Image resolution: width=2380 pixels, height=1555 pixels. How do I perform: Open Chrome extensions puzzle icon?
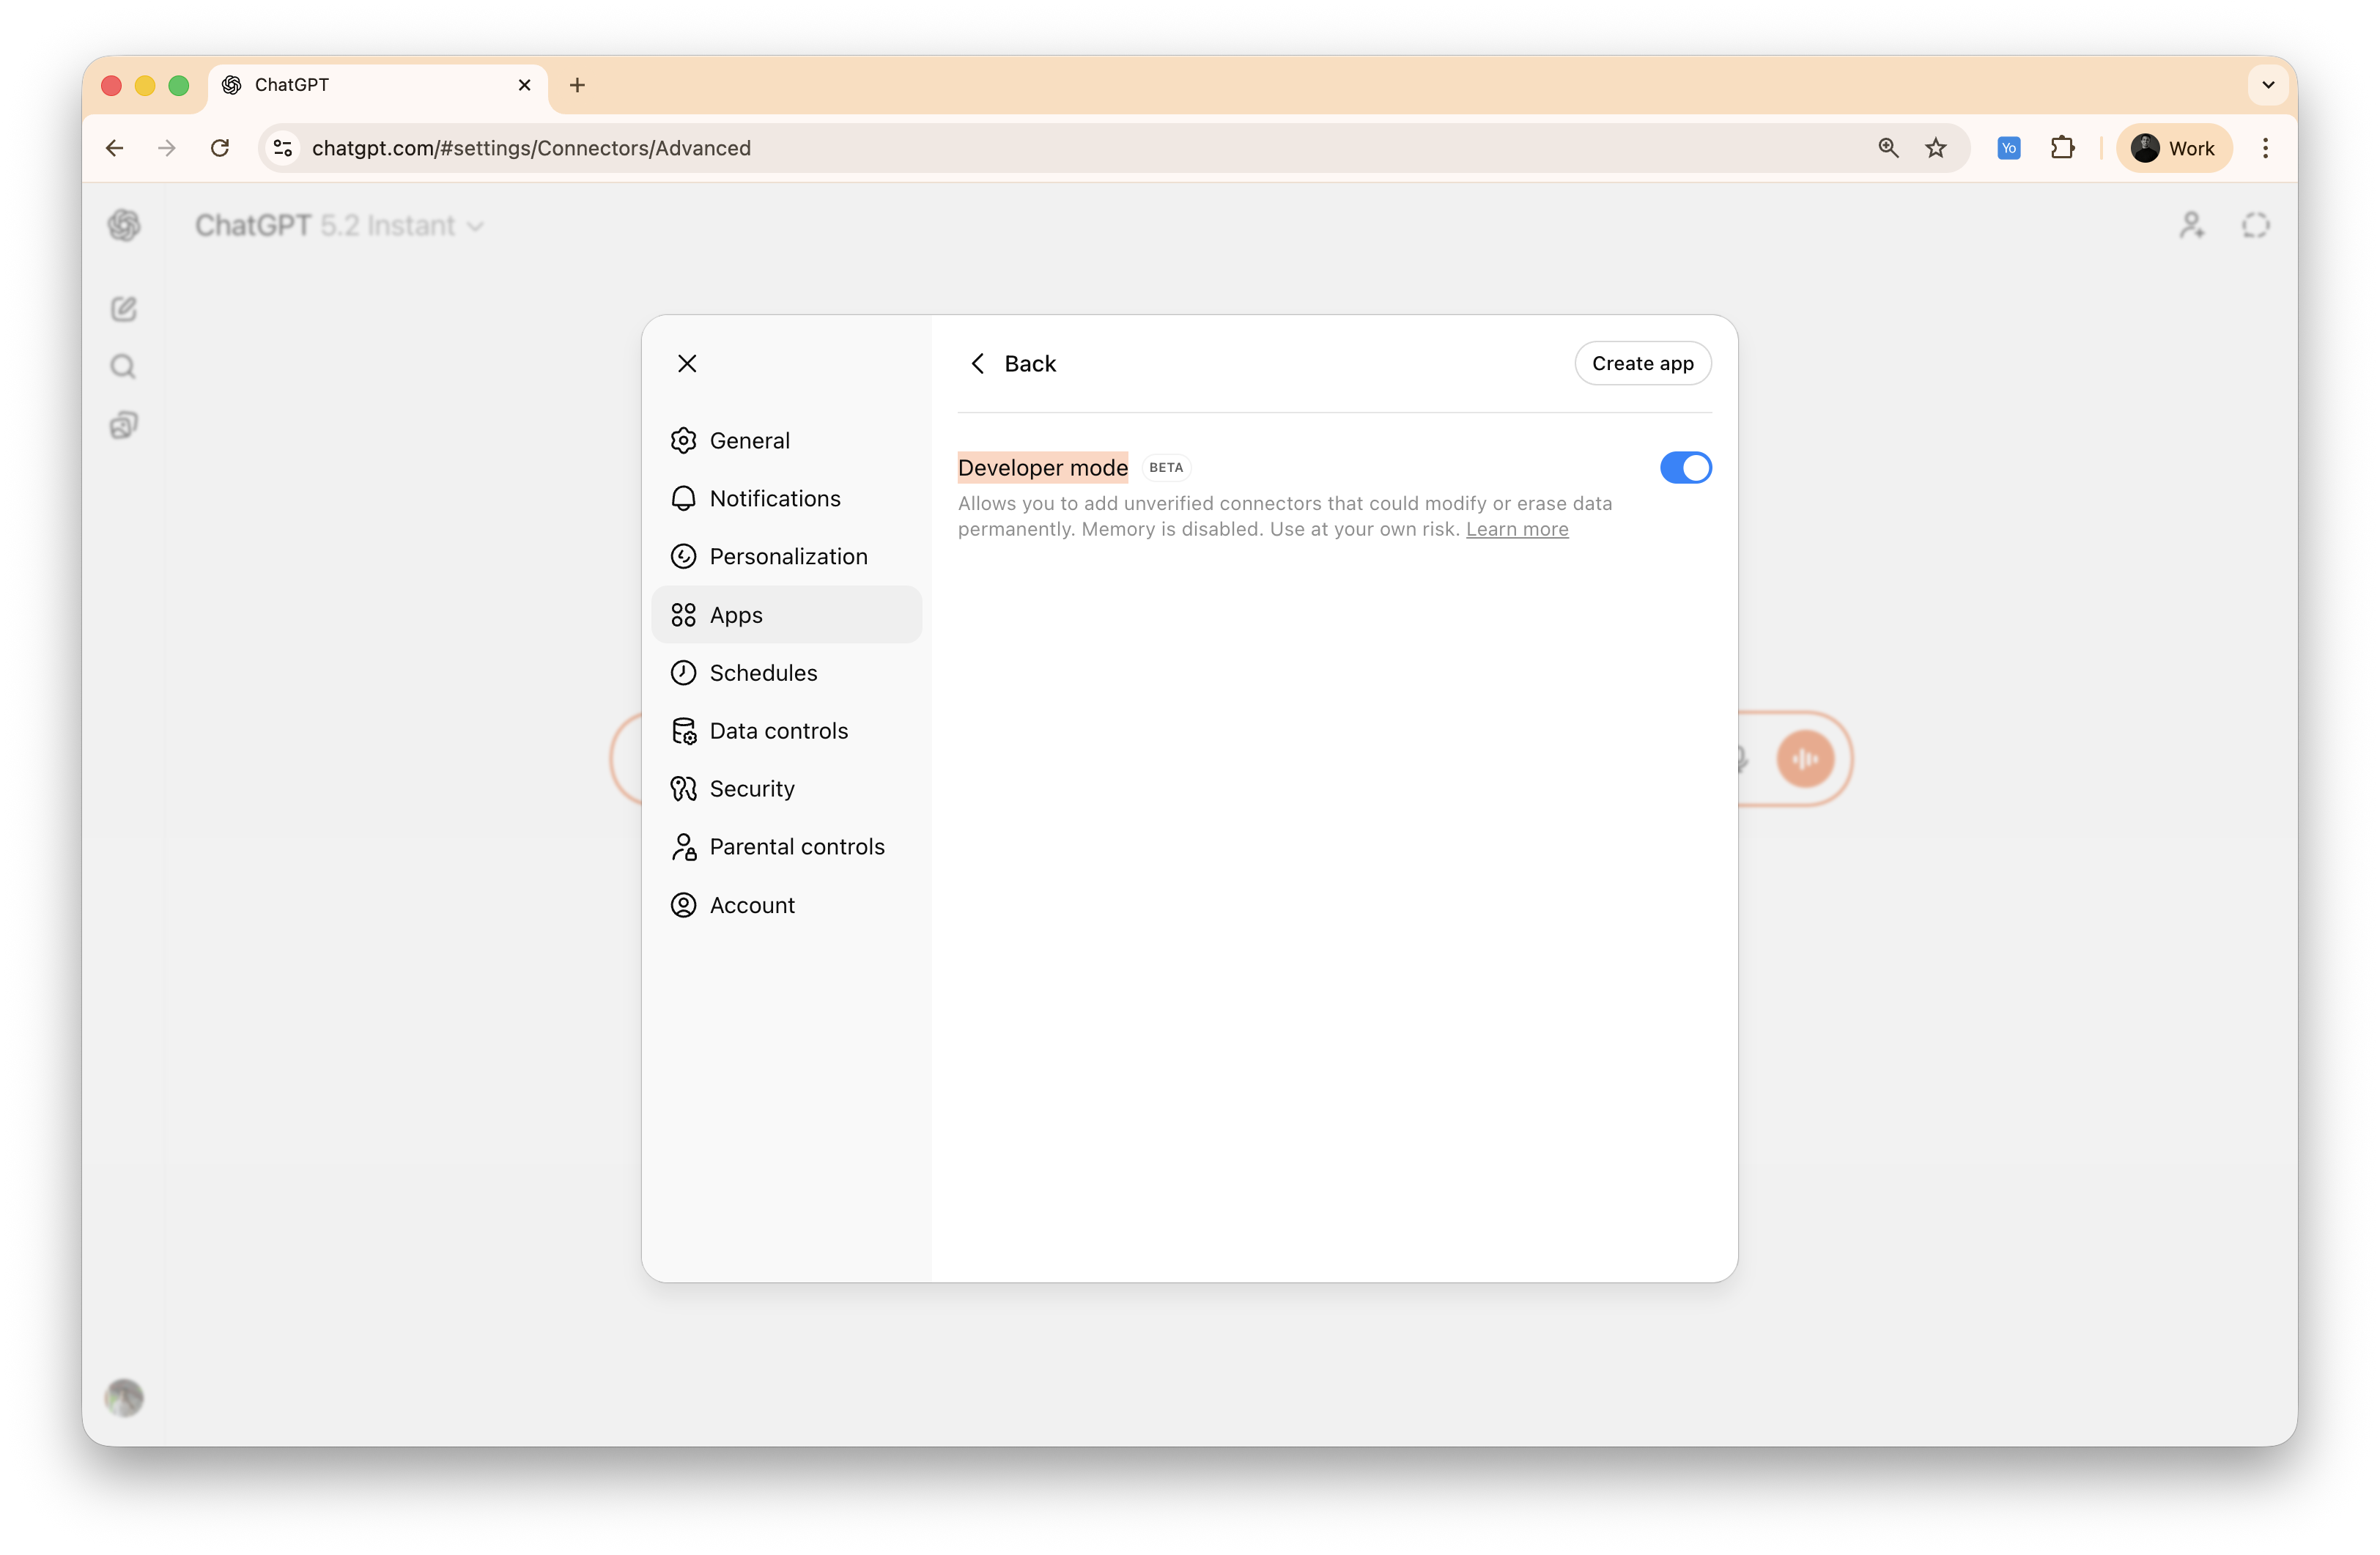(x=2063, y=147)
